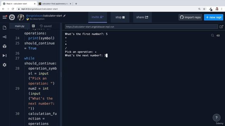Open the Debugger sidebar icon
Image resolution: width=225 pixels, height=126 pixels.
(x=5, y=56)
